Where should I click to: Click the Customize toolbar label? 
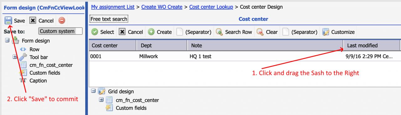tap(343, 32)
